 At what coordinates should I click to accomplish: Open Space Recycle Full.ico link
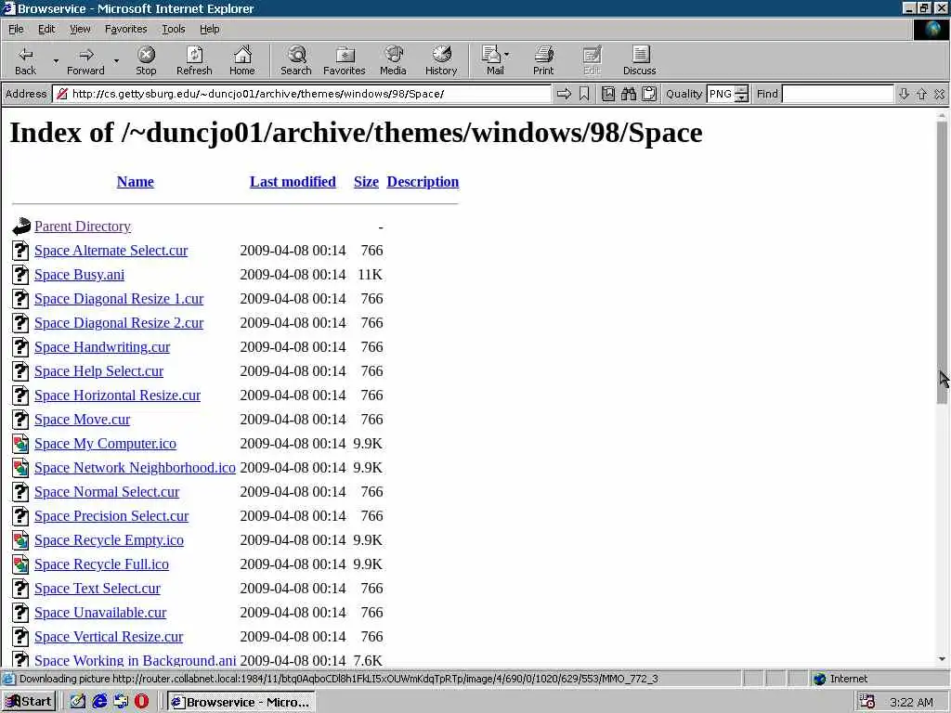point(101,564)
